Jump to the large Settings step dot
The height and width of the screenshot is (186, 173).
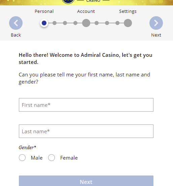128,23
